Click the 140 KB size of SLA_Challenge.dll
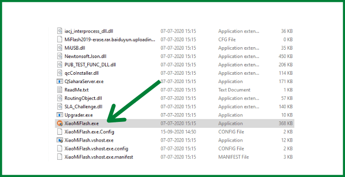This screenshot has height=177, width=345. pyautogui.click(x=285, y=107)
